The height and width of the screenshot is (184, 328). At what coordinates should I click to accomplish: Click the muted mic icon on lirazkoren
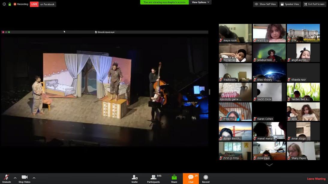coord(221,80)
